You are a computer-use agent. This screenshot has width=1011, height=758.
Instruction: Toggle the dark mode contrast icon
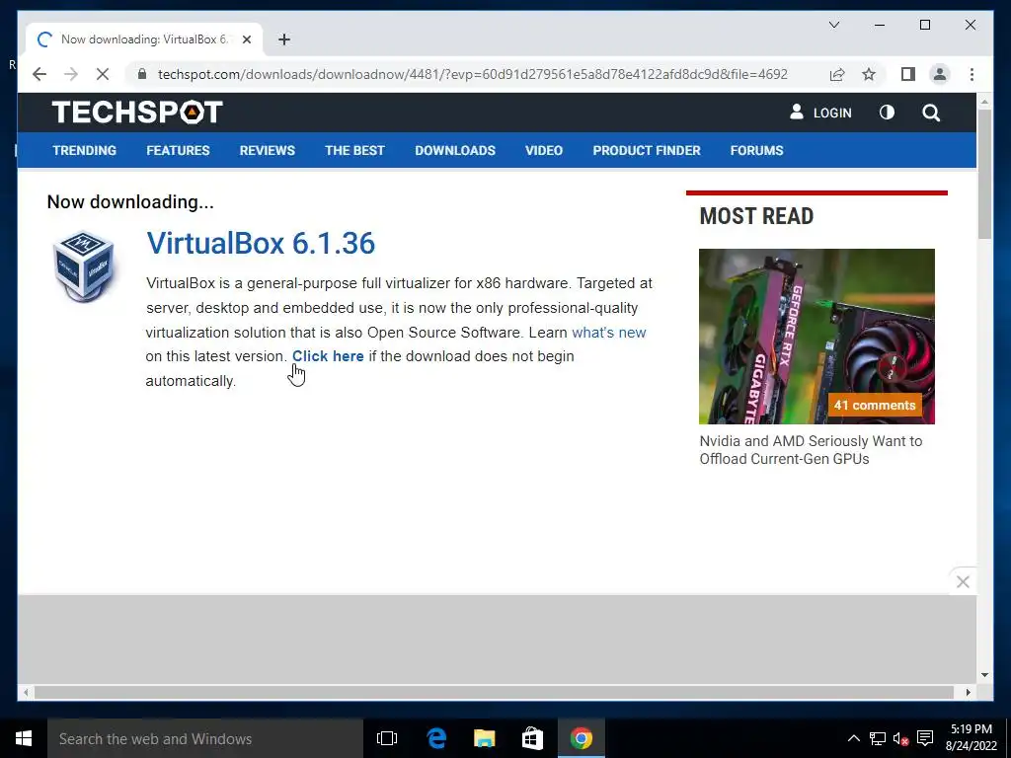(887, 113)
